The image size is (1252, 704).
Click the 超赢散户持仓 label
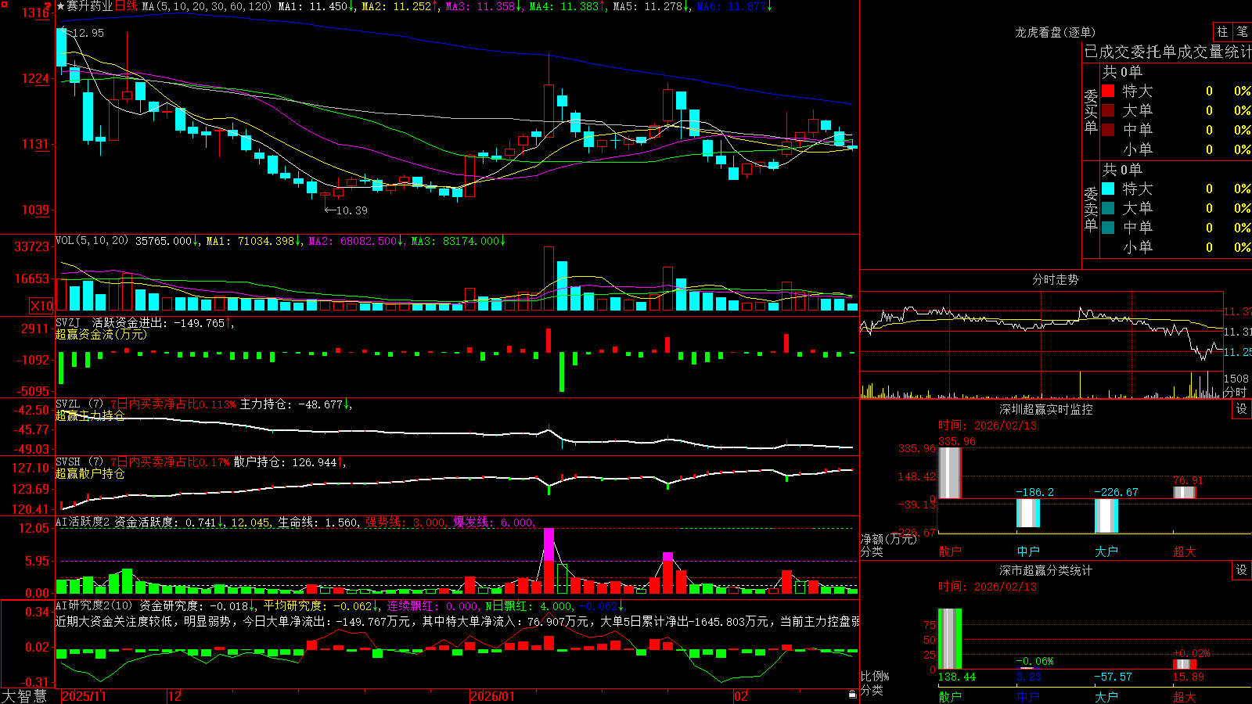click(90, 473)
